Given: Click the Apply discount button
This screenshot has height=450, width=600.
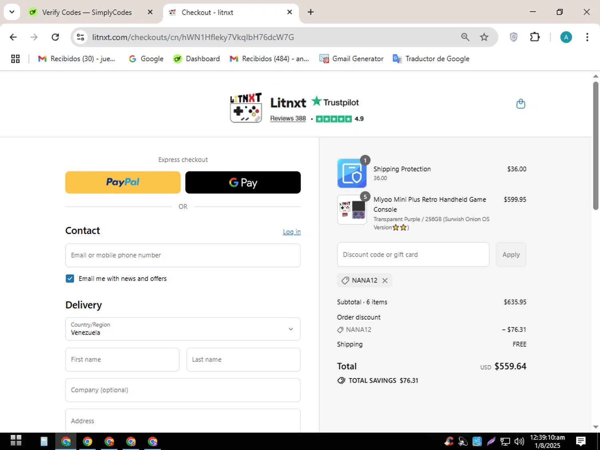Looking at the screenshot, I should (511, 254).
